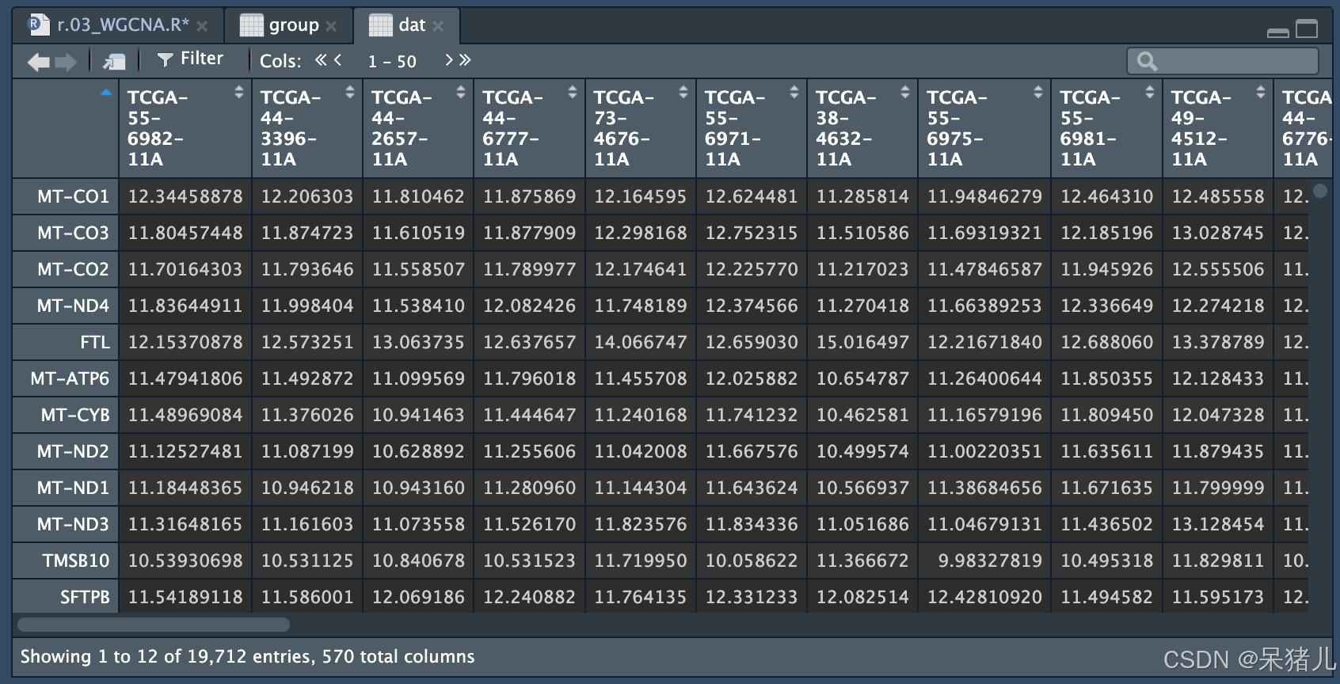This screenshot has height=684, width=1340.
Task: Click cell value 11.376026
Action: (307, 415)
